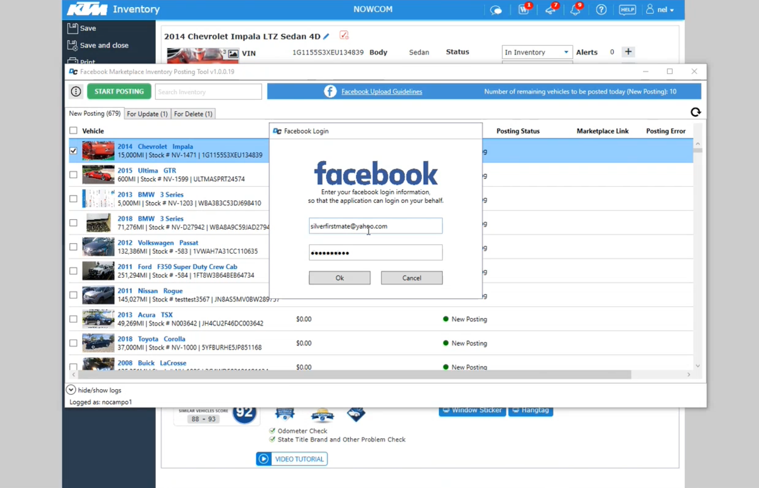Click the Facebook logo in blue banner

330,91
